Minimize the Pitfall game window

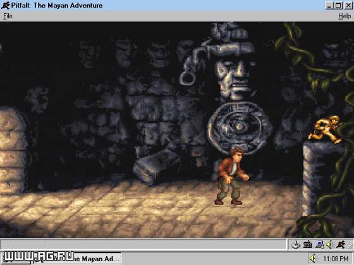329,6
